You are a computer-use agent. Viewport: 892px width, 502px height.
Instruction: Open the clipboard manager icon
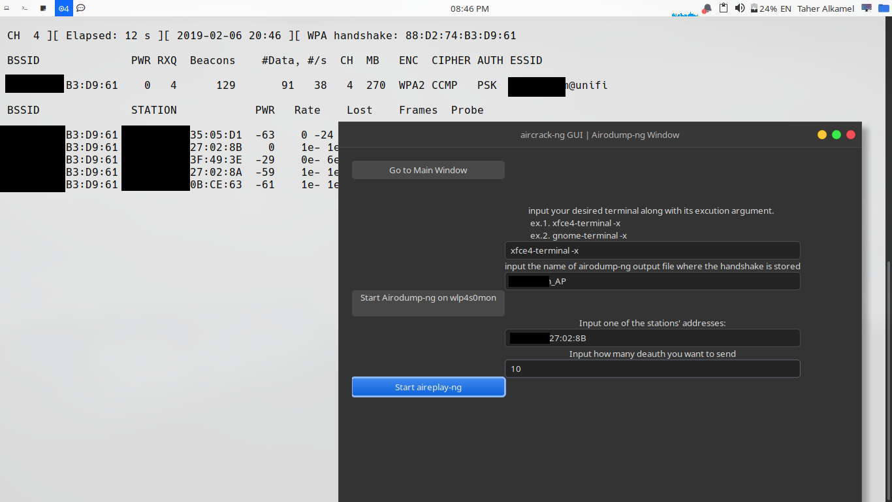pos(724,8)
